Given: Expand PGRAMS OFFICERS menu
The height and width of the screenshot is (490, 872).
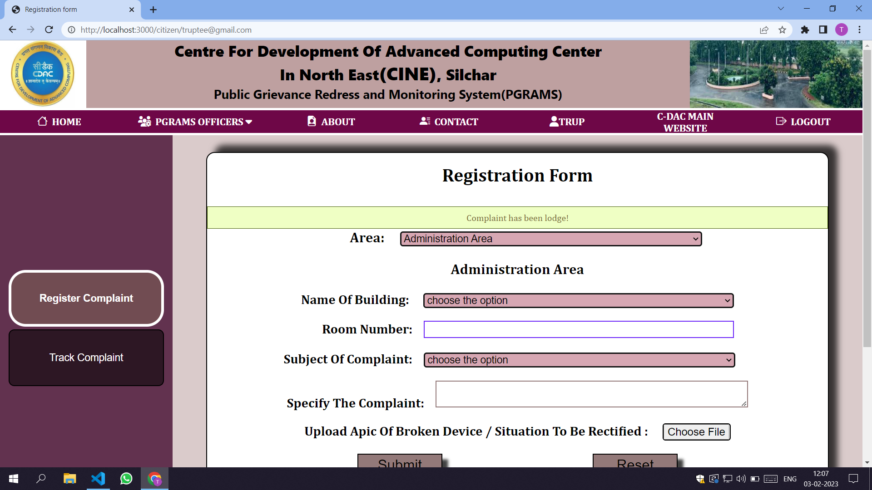Looking at the screenshot, I should [195, 122].
